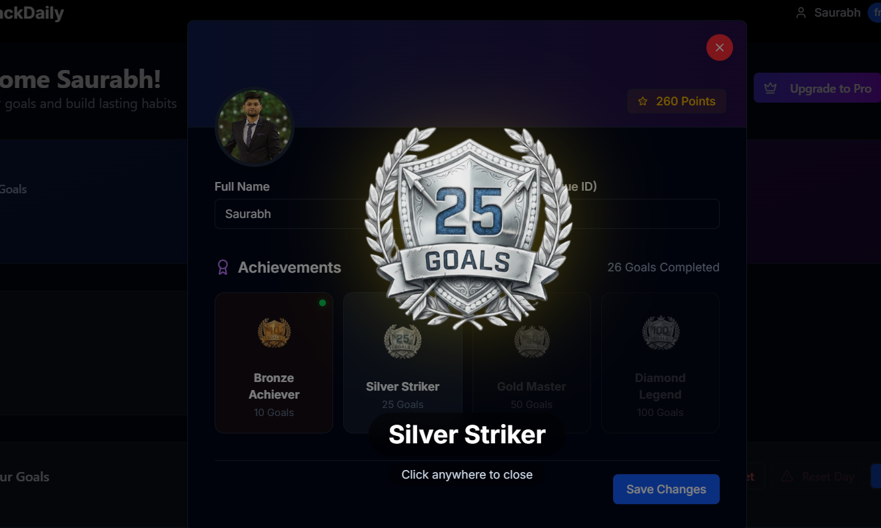Click the user icon next to Saurabh
This screenshot has width=881, height=528.
801,13
